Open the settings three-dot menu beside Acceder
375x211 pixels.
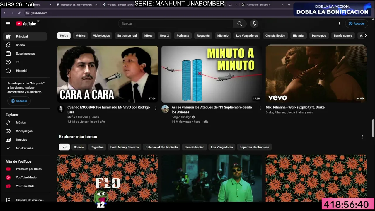point(339,23)
